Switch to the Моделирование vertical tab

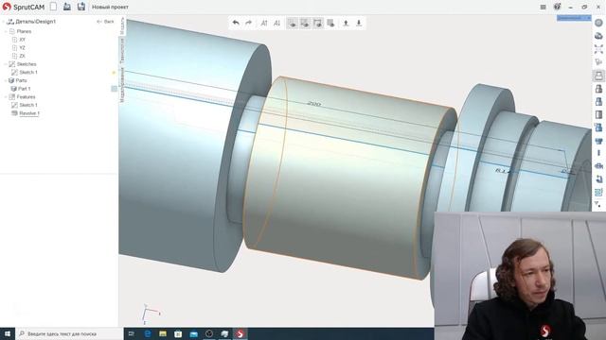tap(122, 85)
